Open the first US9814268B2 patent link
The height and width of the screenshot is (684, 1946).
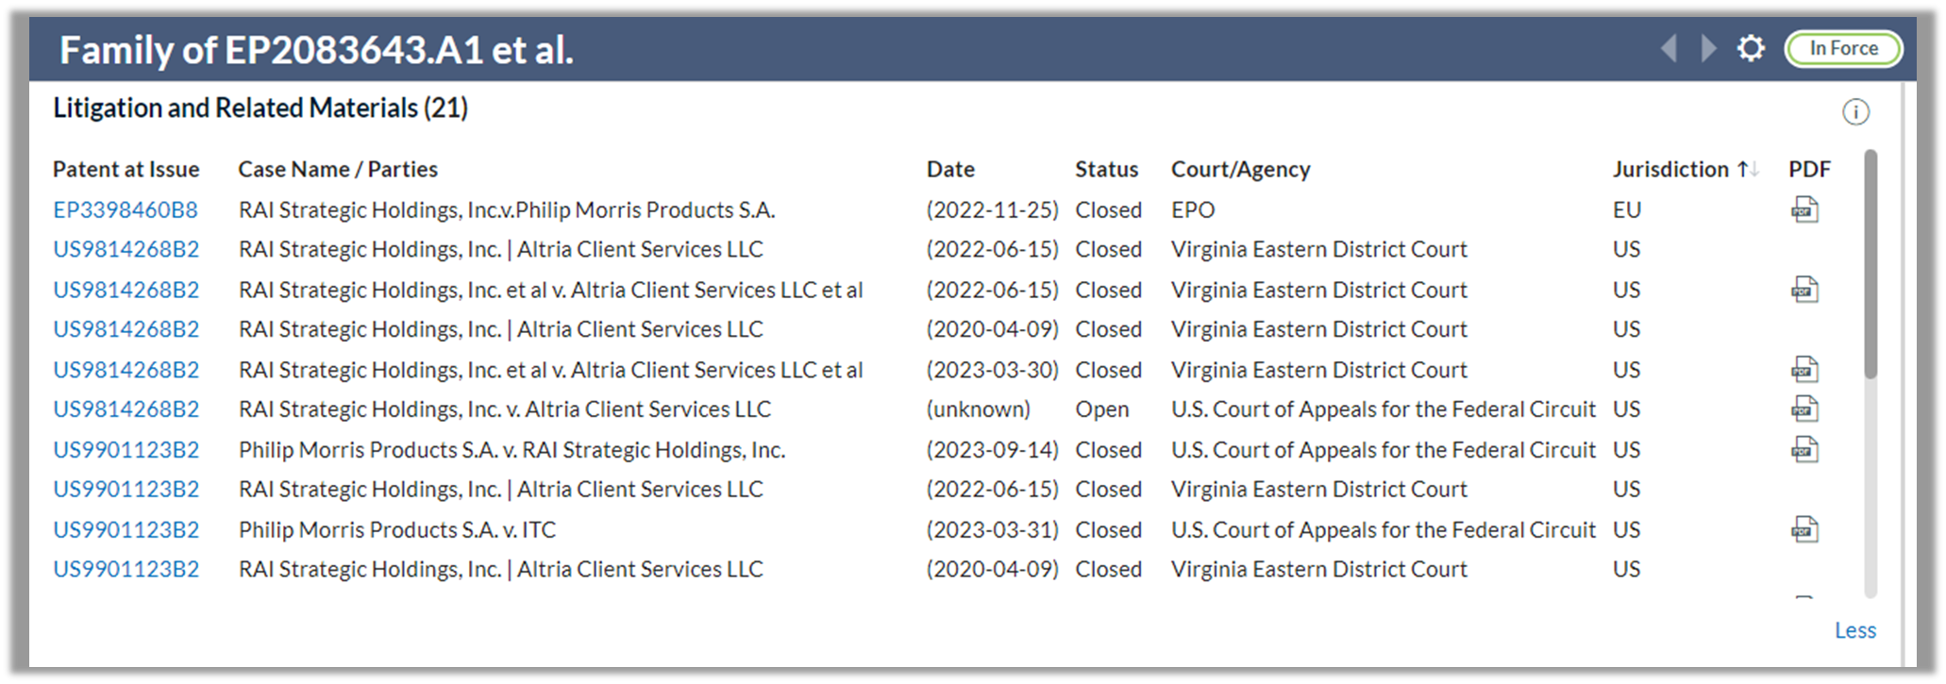[x=126, y=249]
